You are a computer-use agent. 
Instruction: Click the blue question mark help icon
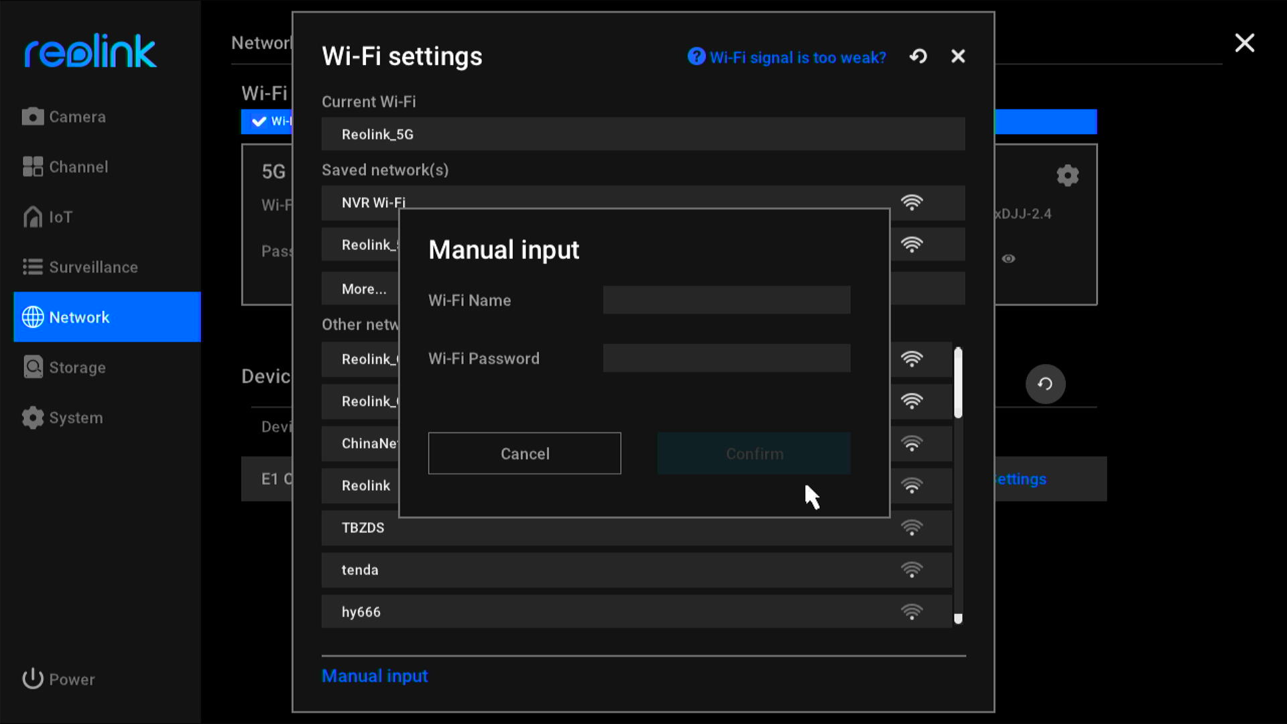coord(696,56)
